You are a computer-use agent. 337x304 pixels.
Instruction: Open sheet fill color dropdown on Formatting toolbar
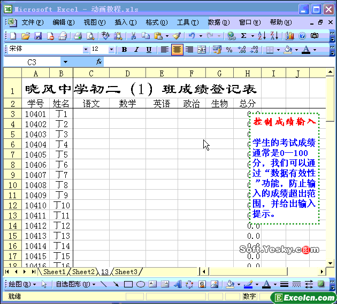tap(296, 50)
